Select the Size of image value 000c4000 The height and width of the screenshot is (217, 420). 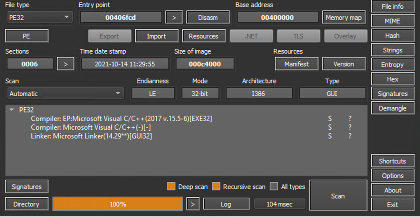pyautogui.click(x=205, y=64)
